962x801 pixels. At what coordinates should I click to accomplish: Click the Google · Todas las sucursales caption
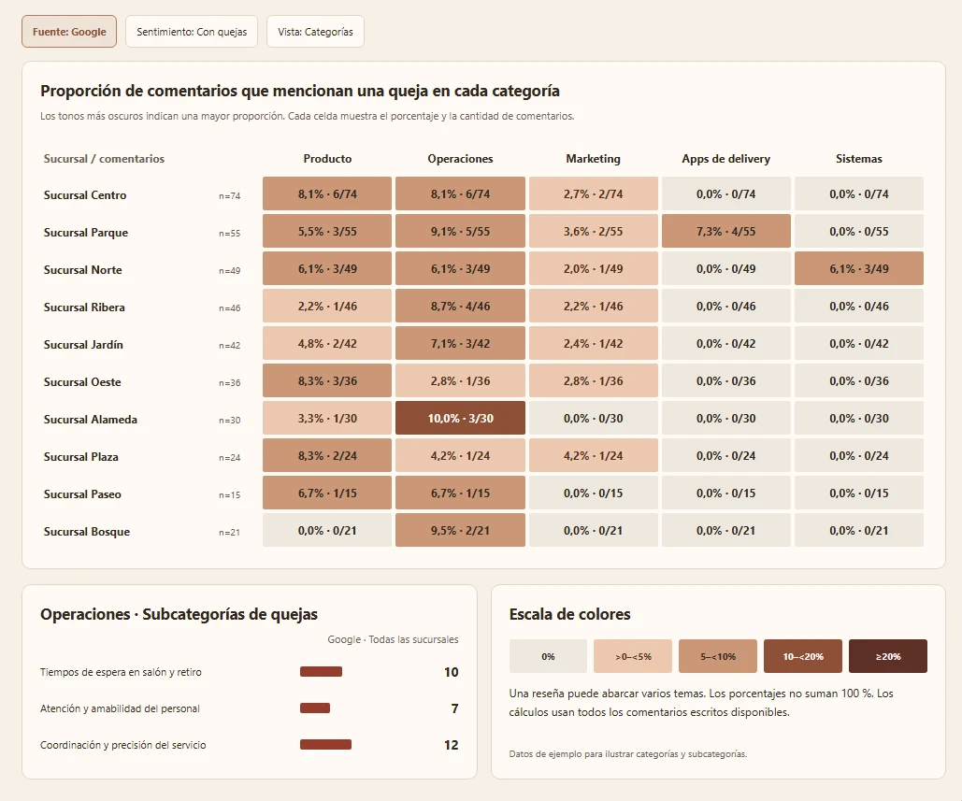click(393, 639)
